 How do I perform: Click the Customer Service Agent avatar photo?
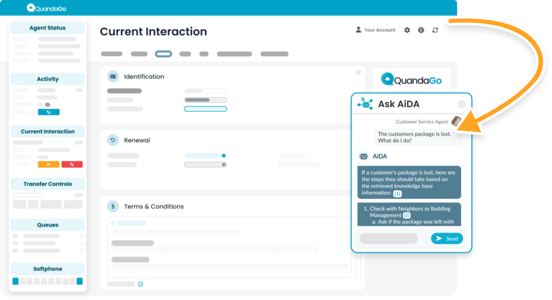point(456,121)
